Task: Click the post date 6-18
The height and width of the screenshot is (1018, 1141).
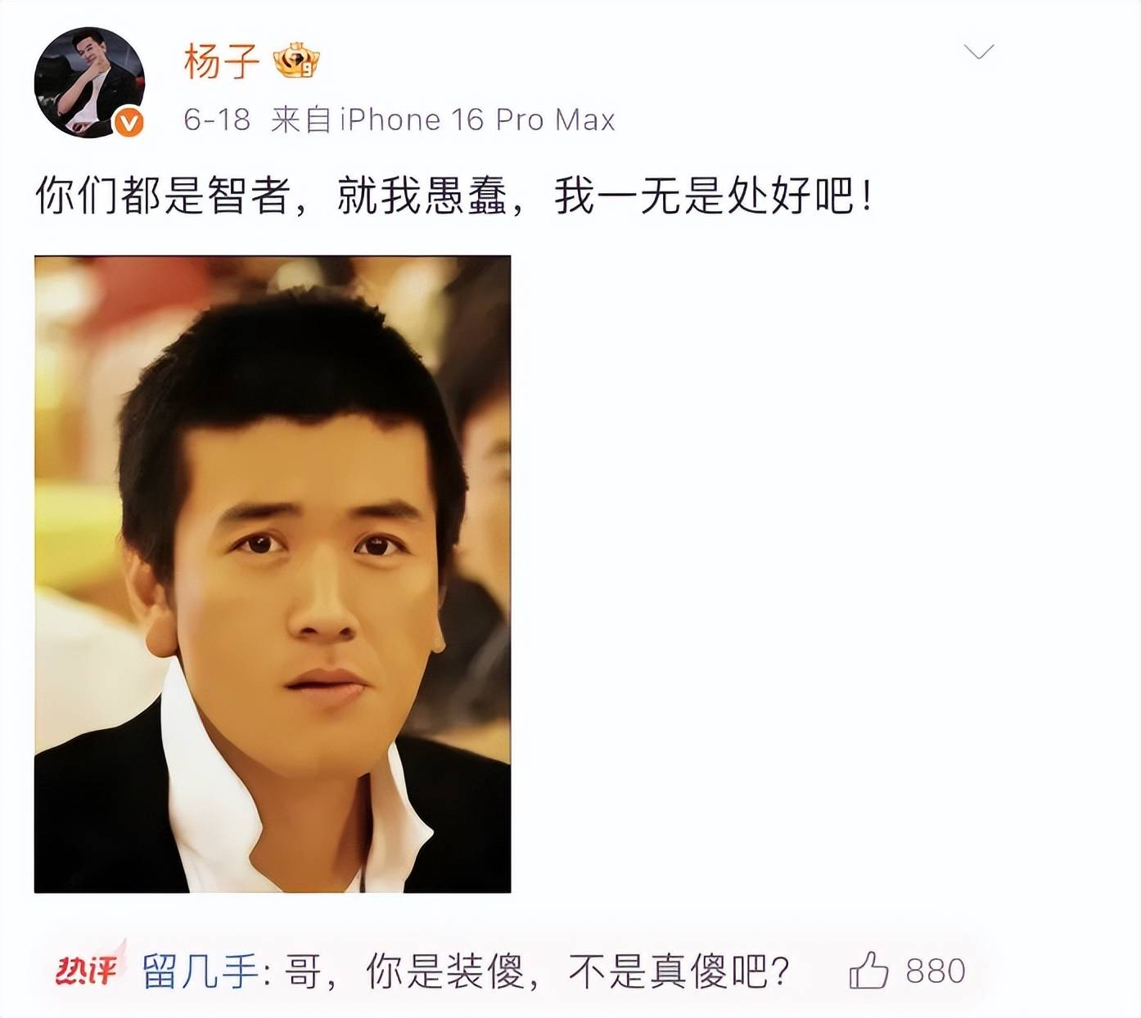Action: click(217, 120)
